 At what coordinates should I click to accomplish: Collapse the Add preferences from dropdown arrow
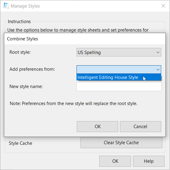pyautogui.click(x=158, y=70)
